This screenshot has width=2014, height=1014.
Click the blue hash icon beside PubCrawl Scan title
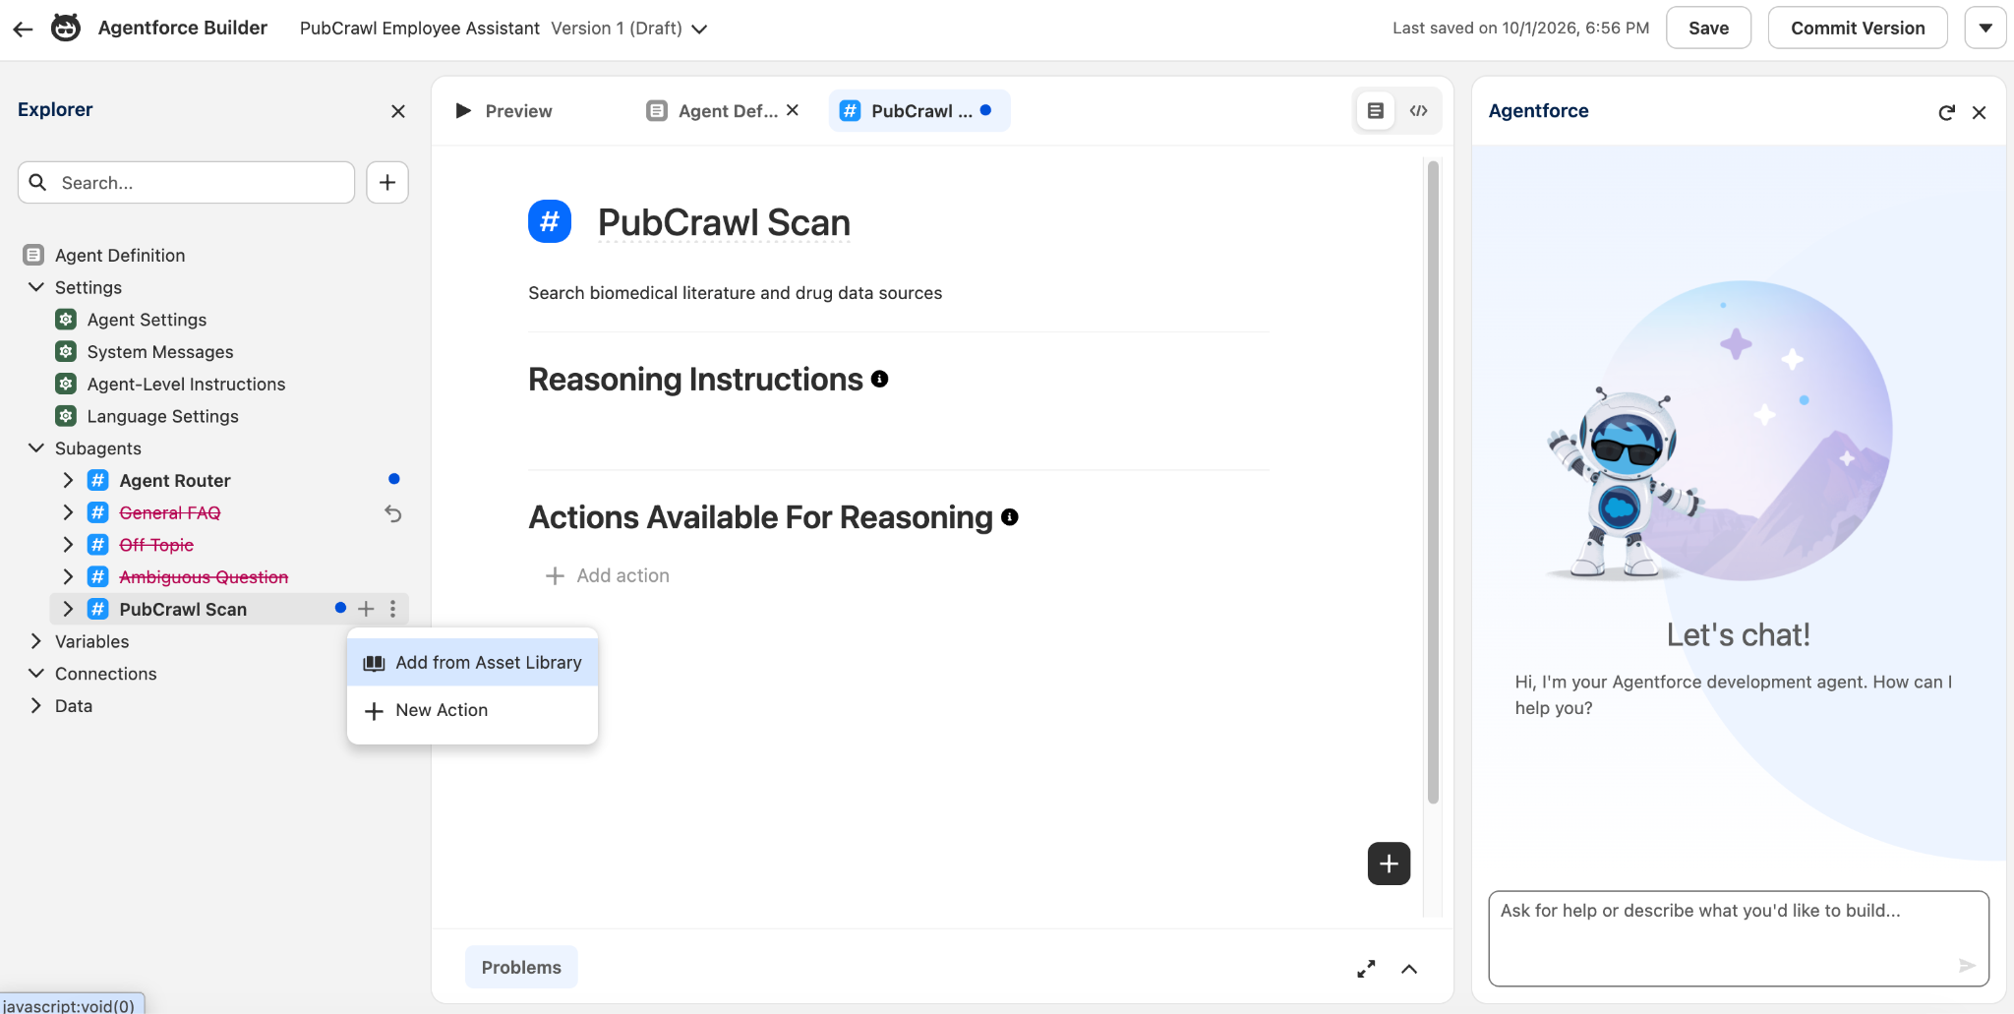point(550,221)
